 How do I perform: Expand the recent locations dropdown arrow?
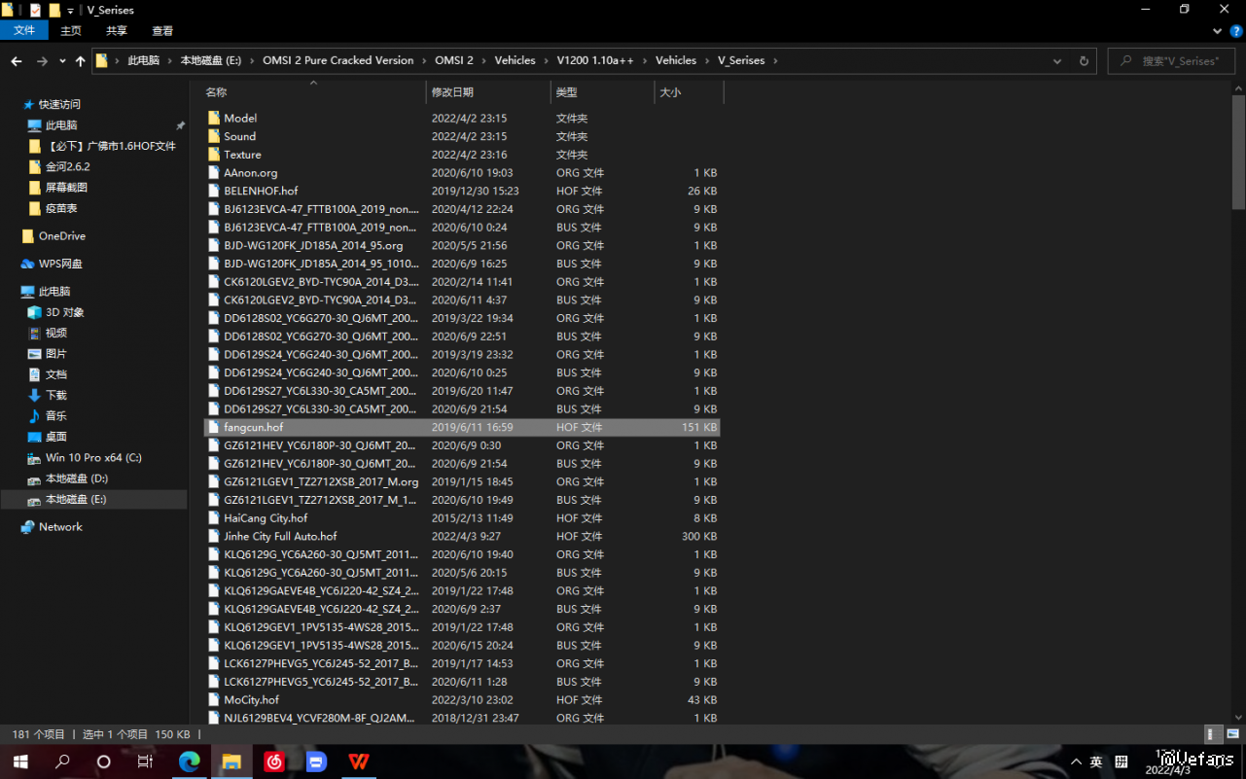coord(62,60)
